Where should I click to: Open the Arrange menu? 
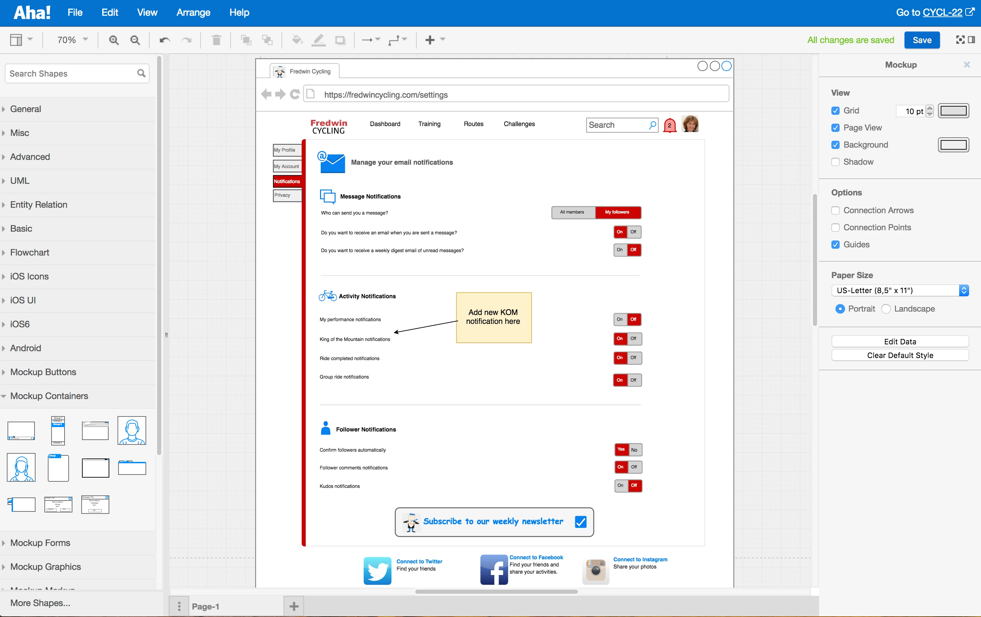tap(193, 13)
